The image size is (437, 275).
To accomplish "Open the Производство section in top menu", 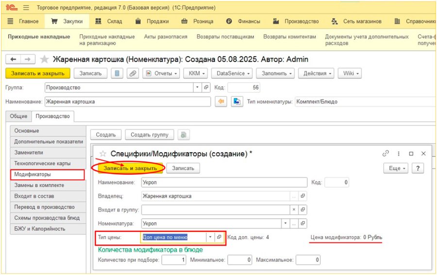I will [296, 21].
